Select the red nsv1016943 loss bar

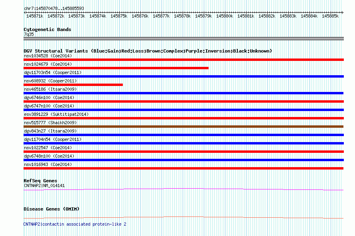[x=183, y=168]
